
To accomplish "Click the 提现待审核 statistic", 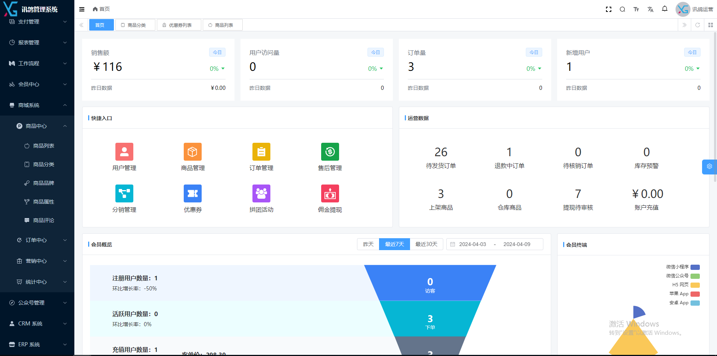I will tap(578, 200).
